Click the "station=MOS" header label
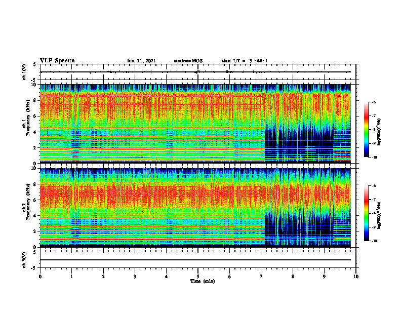 coord(188,61)
